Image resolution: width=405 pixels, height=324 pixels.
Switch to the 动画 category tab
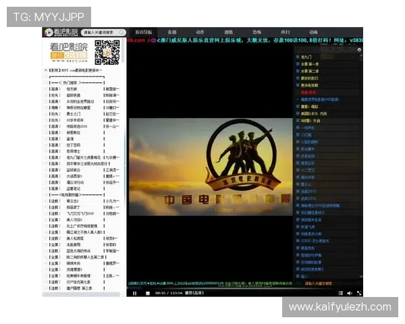[313, 32]
